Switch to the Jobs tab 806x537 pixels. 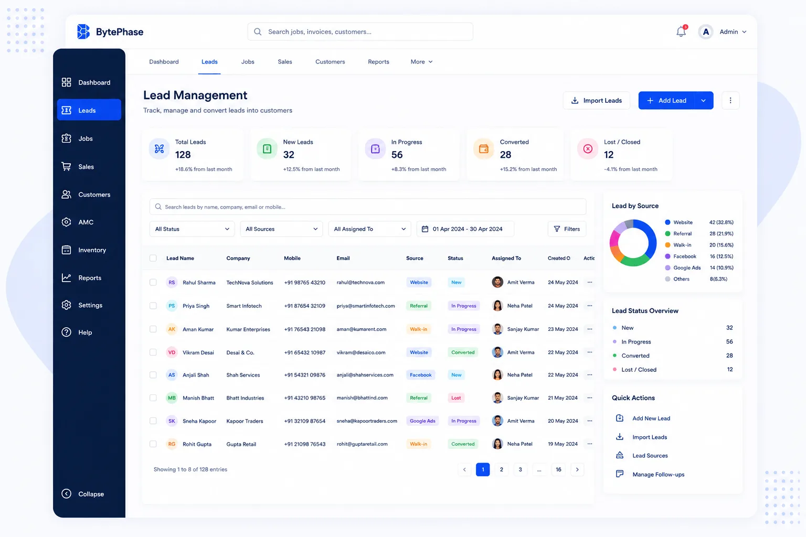click(x=248, y=62)
